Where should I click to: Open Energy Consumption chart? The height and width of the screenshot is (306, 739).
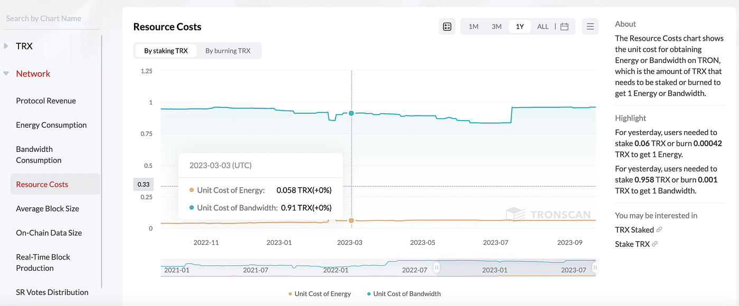click(x=51, y=125)
